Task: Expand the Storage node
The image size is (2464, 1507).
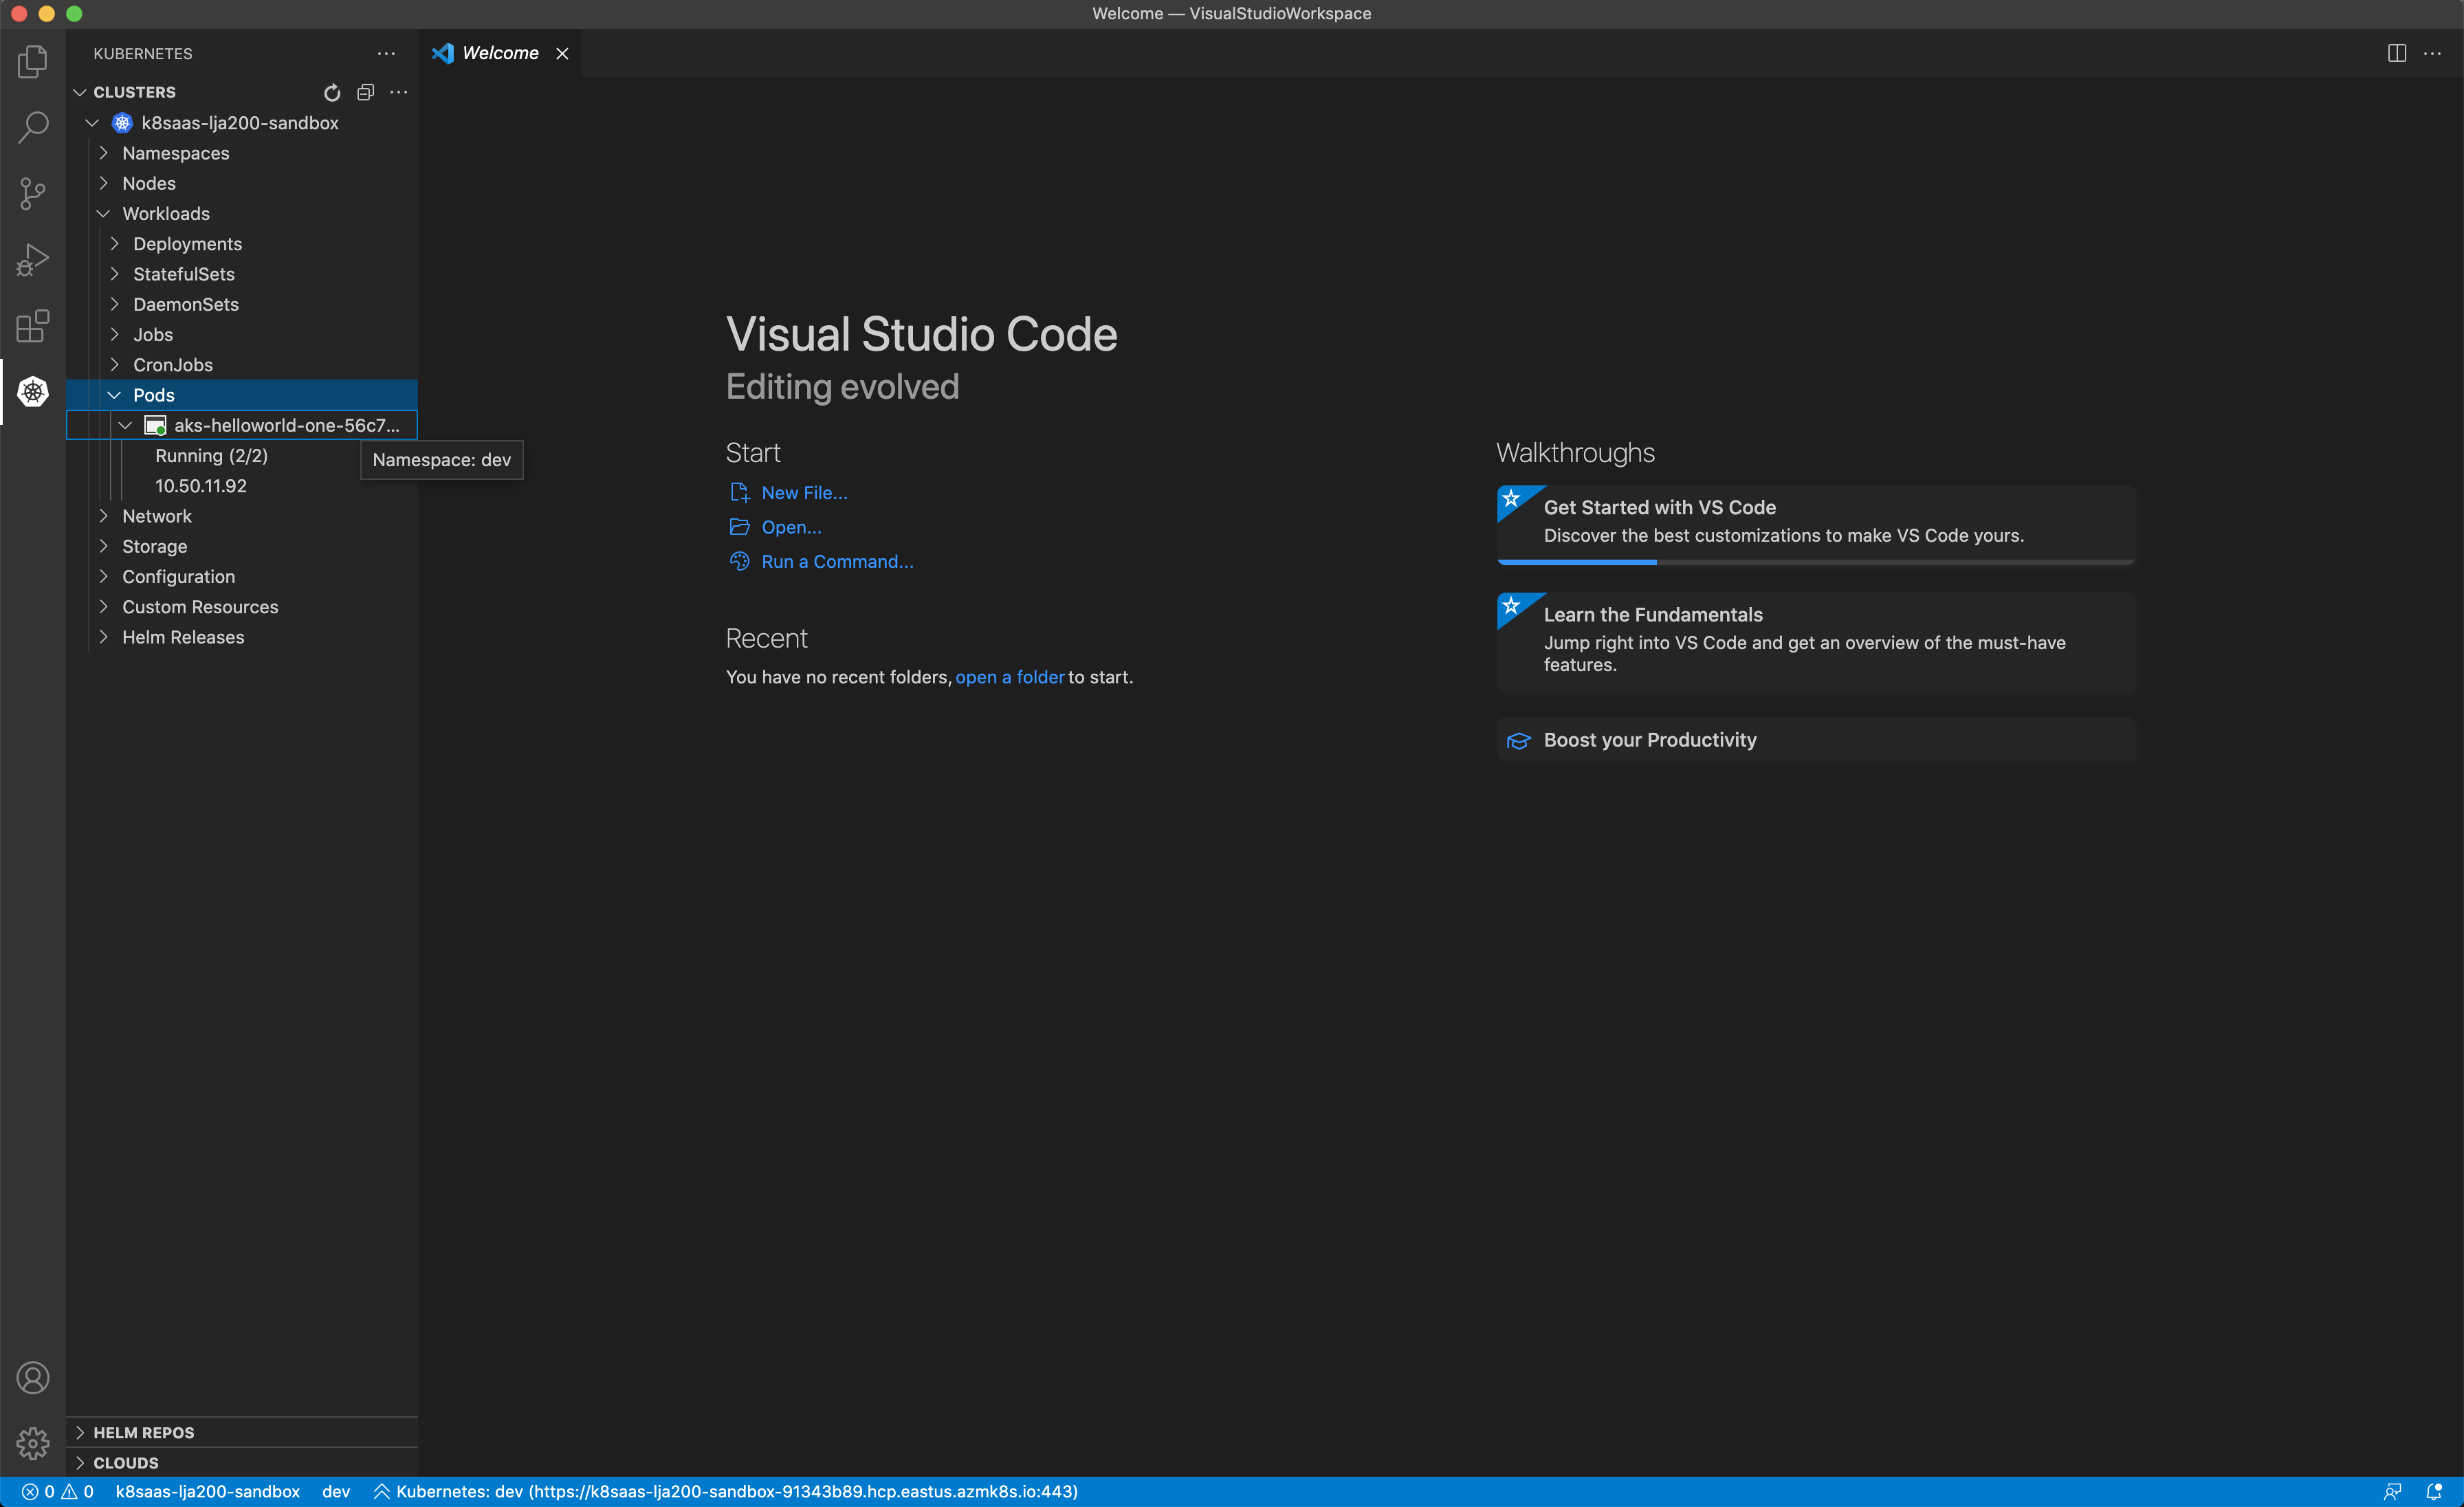Action: pyautogui.click(x=103, y=546)
